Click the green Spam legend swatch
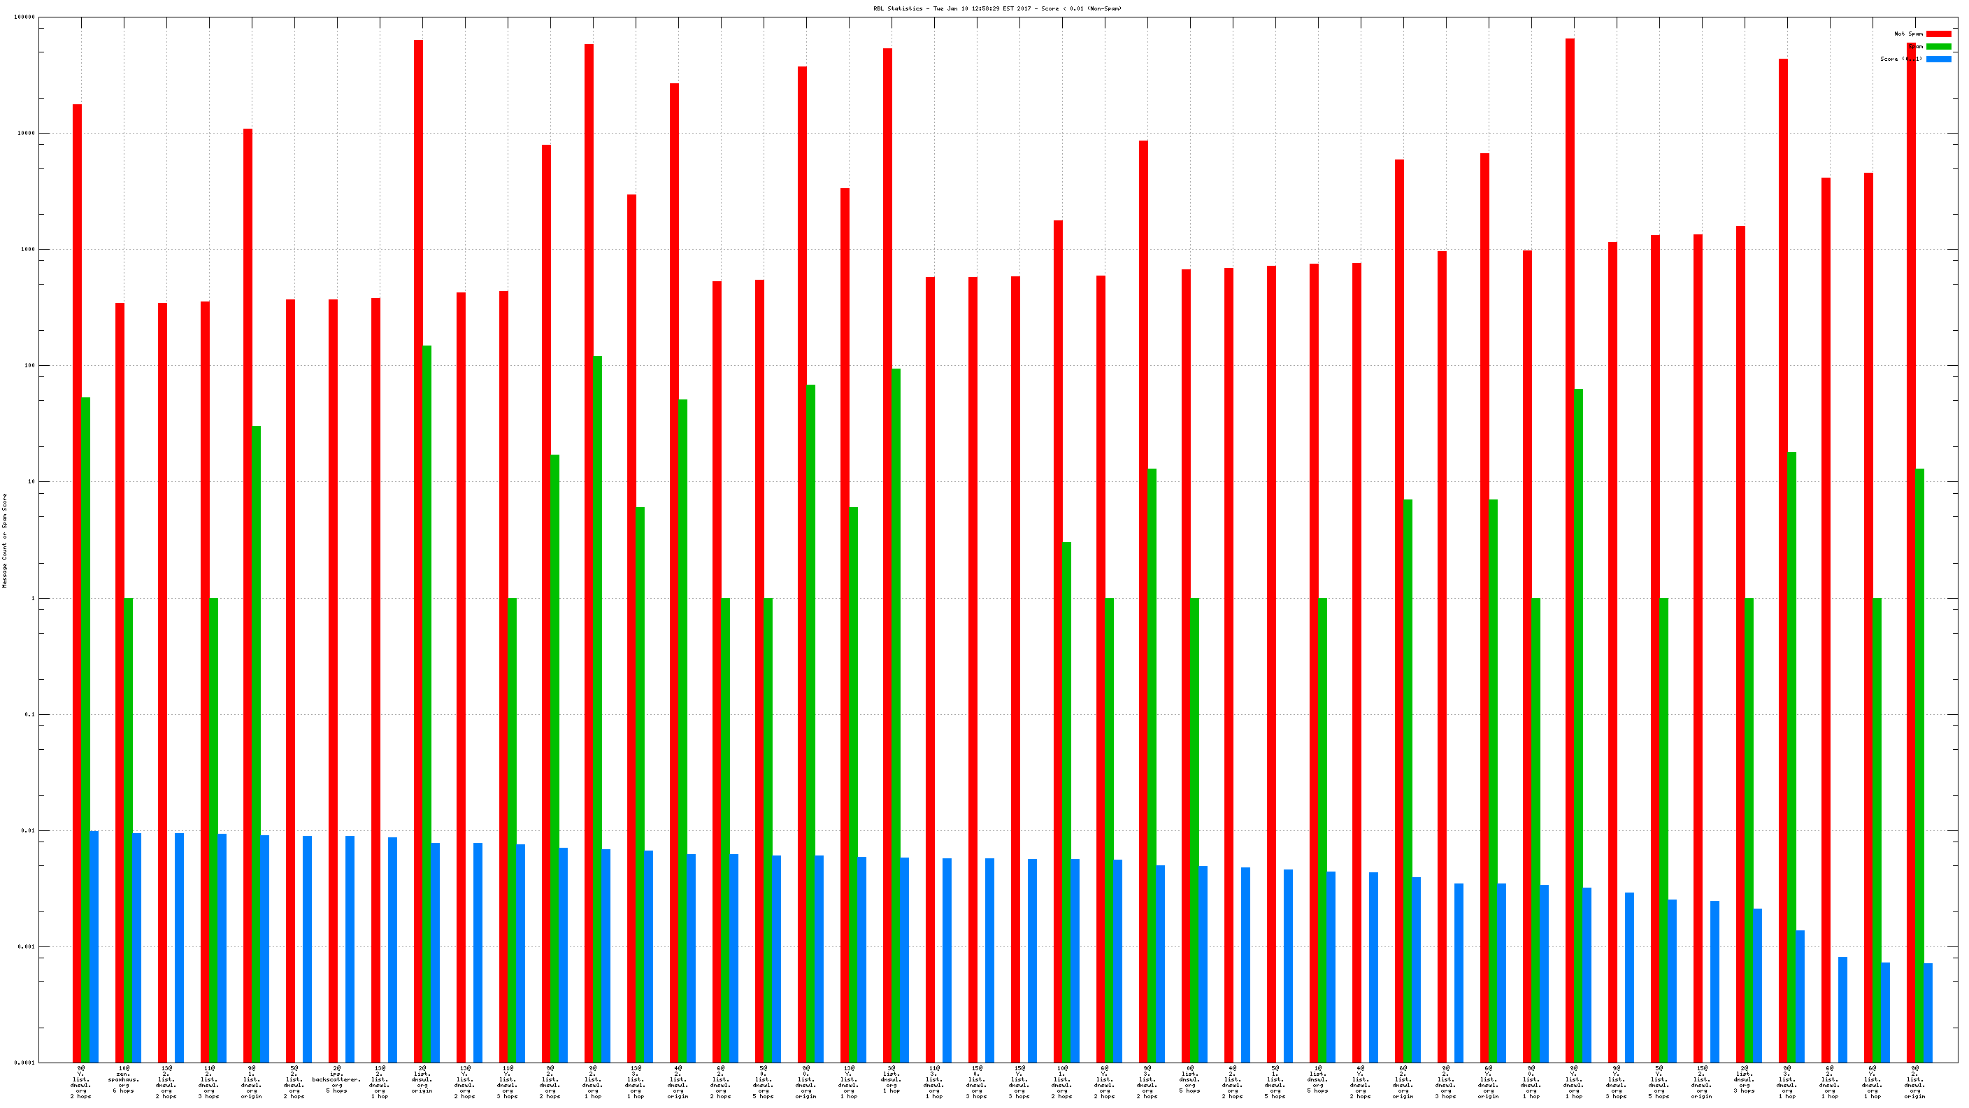 1938,47
